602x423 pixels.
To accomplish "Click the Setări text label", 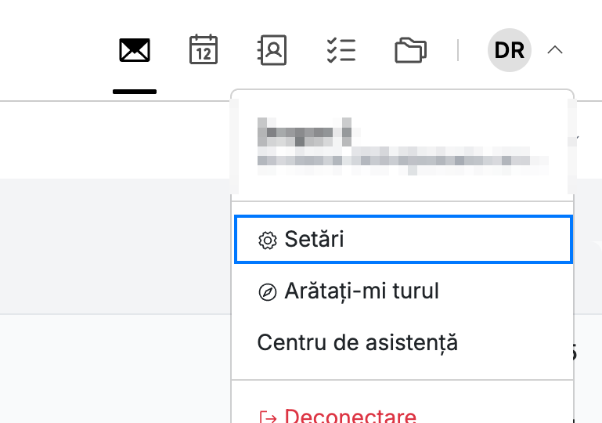I will 314,240.
